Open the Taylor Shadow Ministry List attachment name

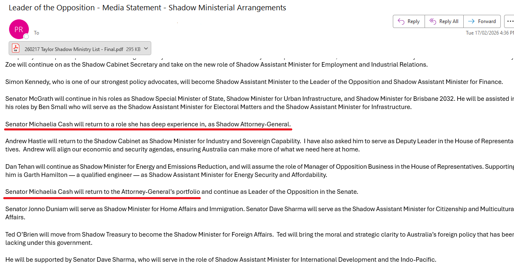pyautogui.click(x=74, y=49)
